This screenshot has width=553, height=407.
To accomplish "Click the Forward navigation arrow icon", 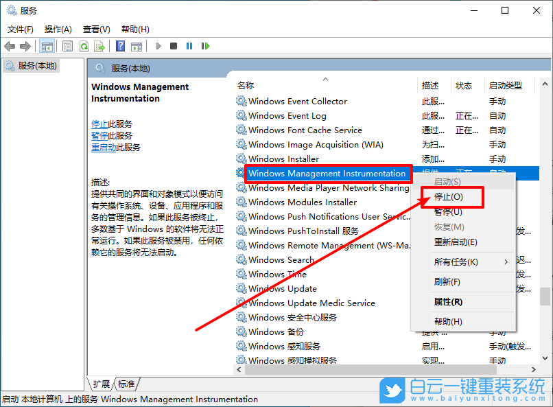I will click(x=25, y=46).
